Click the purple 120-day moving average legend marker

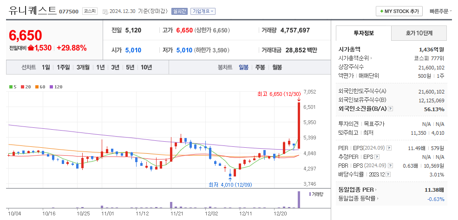52,87
